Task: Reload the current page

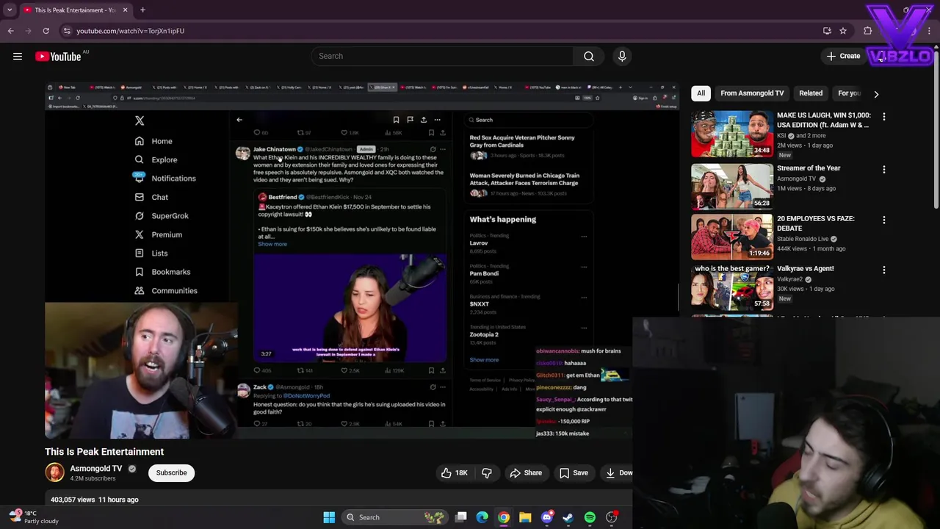Action: click(x=46, y=31)
